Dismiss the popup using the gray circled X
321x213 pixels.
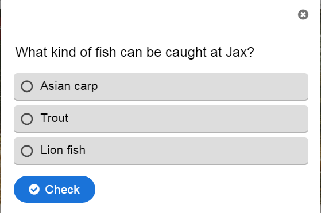pyautogui.click(x=303, y=15)
